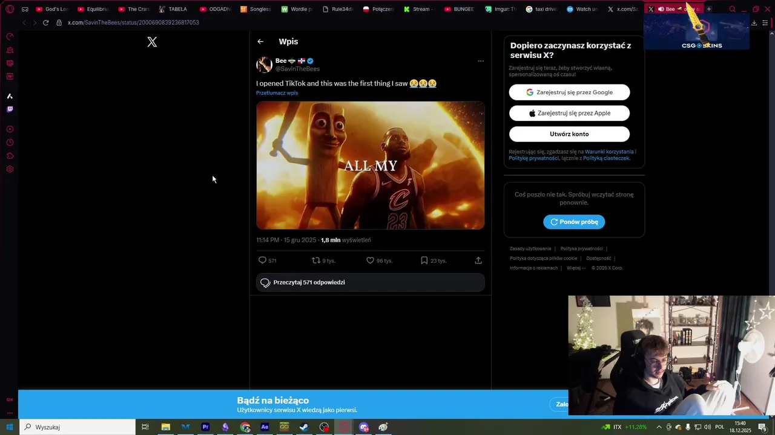Open Google Chrome from the taskbar
The height and width of the screenshot is (435, 775).
245,427
